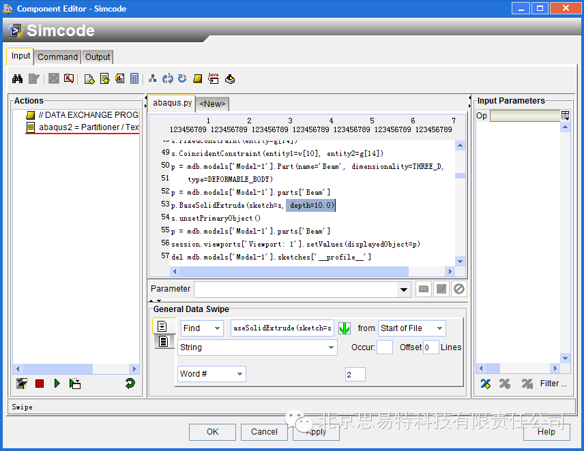Image resolution: width=584 pixels, height=451 pixels.
Task: Click the OK button
Action: [x=213, y=432]
